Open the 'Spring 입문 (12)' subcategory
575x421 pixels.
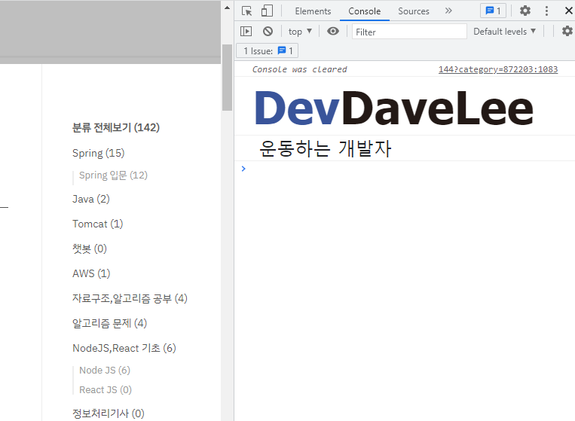point(113,175)
